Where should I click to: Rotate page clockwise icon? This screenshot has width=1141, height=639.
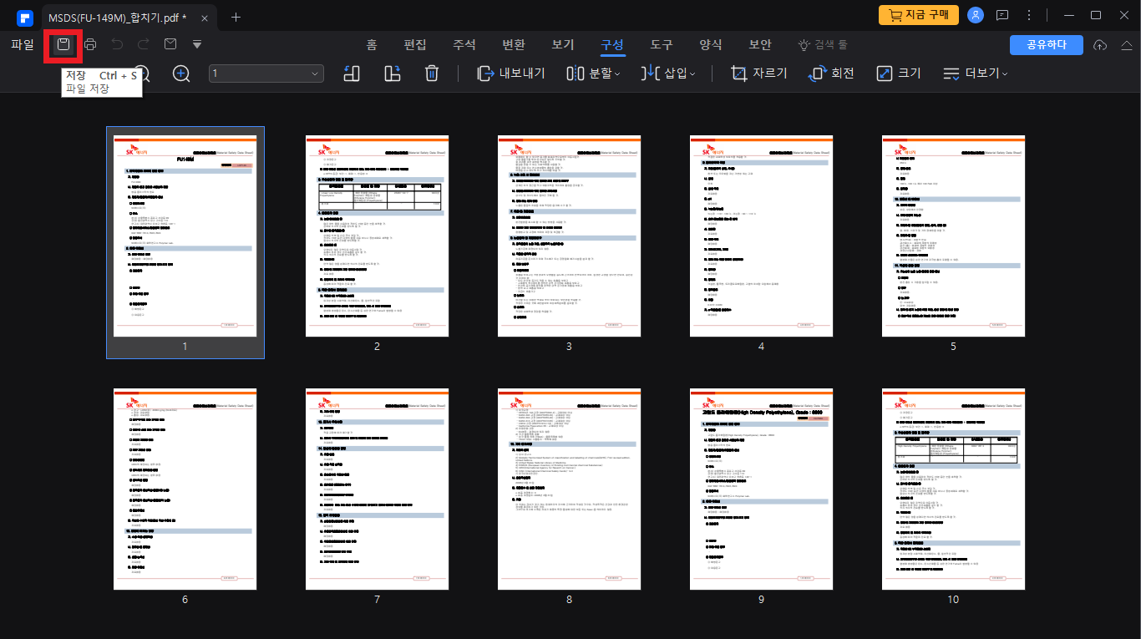point(393,74)
